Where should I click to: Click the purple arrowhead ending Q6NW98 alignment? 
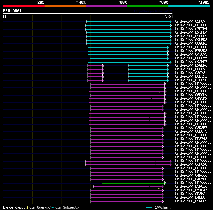[171, 165]
